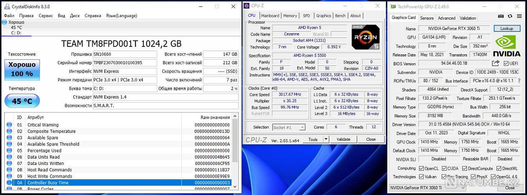Click status orb for Available Spare Threshold row

tap(9, 144)
